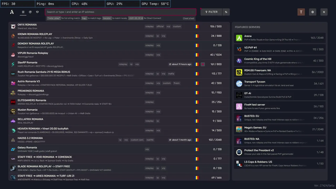Close the server browser with X
Image resolution: width=336 pixels, height=189 pixels.
(x=324, y=12)
